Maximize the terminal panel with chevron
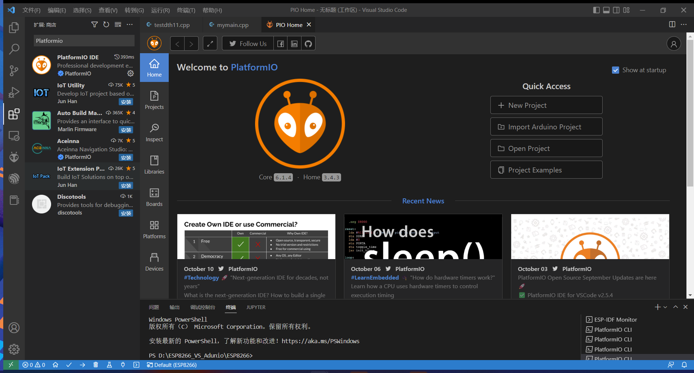694x373 pixels. click(x=675, y=307)
